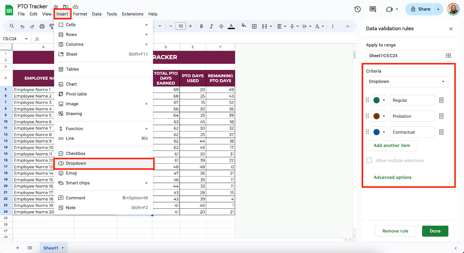This screenshot has width=464, height=253.
Task: Click the borders grid icon
Action: [x=254, y=26]
